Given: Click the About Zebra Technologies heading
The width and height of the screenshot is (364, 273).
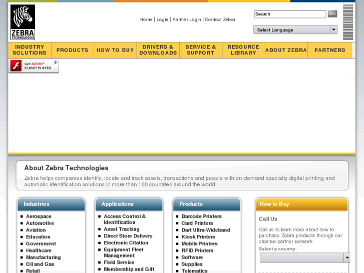Looking at the screenshot, I should (x=66, y=168).
